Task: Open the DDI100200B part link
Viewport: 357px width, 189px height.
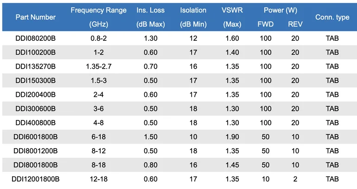Action: 36,52
